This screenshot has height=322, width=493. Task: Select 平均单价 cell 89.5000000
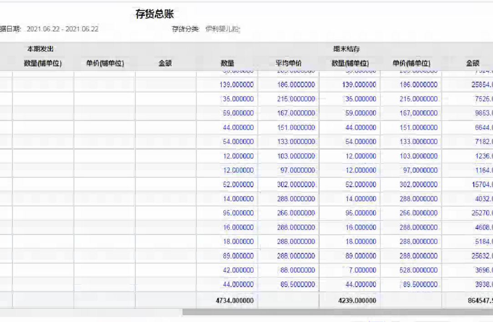297,284
